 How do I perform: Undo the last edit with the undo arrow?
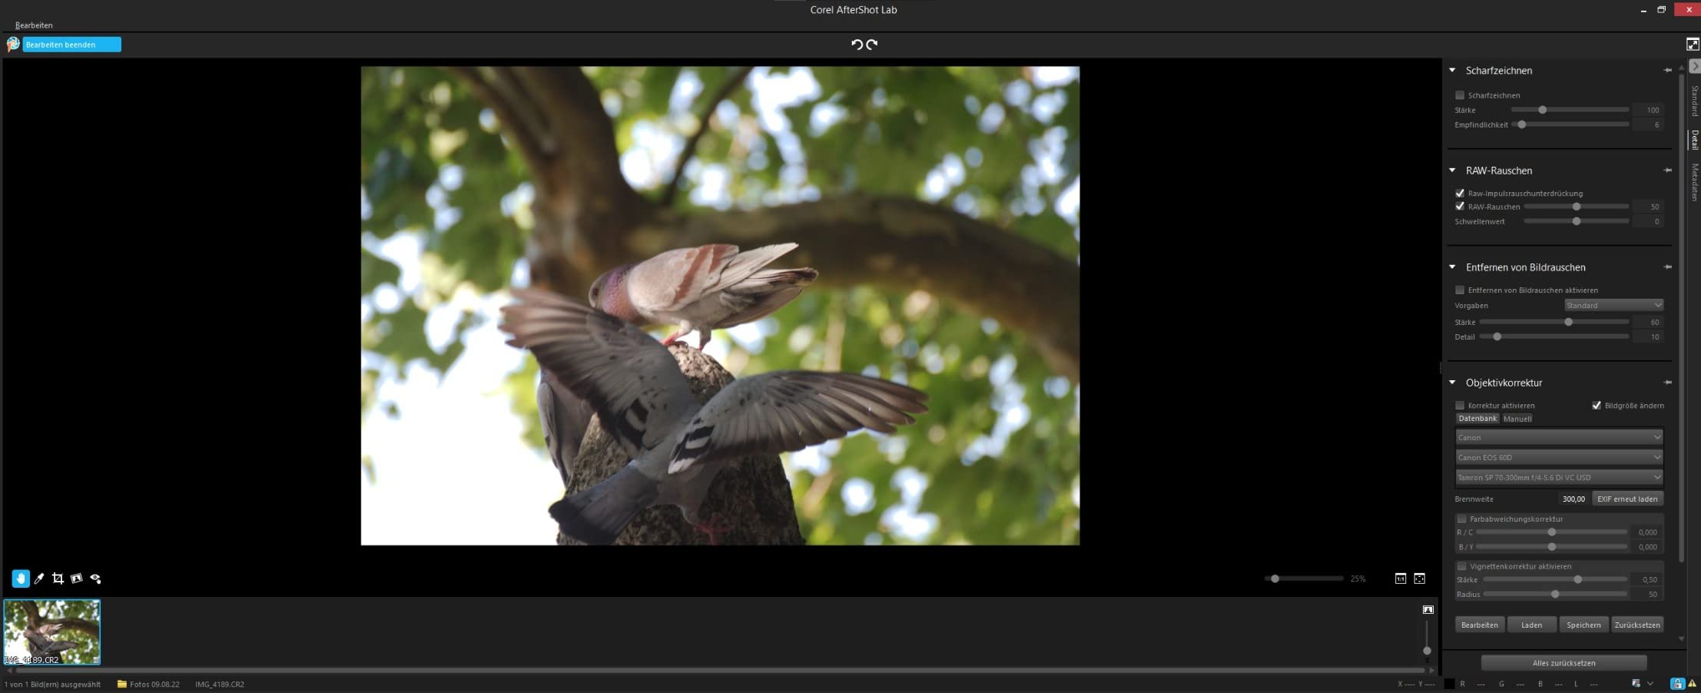click(x=857, y=45)
